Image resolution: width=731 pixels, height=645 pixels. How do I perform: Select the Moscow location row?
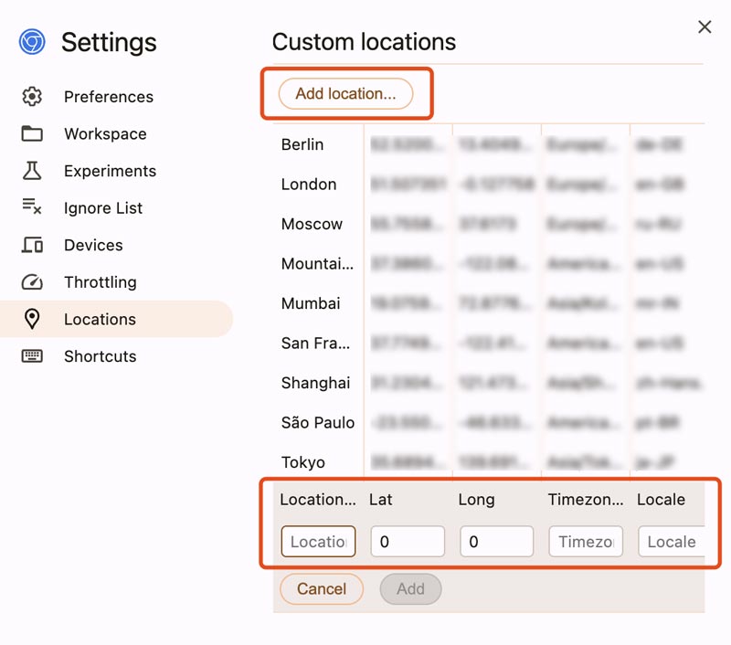tap(489, 224)
